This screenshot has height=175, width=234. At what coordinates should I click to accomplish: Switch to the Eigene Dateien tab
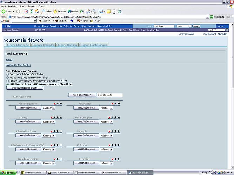coord(67,45)
